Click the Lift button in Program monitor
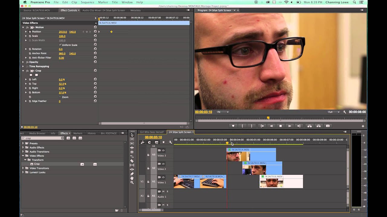 [310, 126]
